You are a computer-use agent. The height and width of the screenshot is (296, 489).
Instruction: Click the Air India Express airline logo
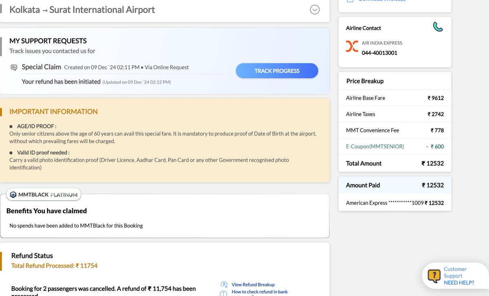[352, 46]
